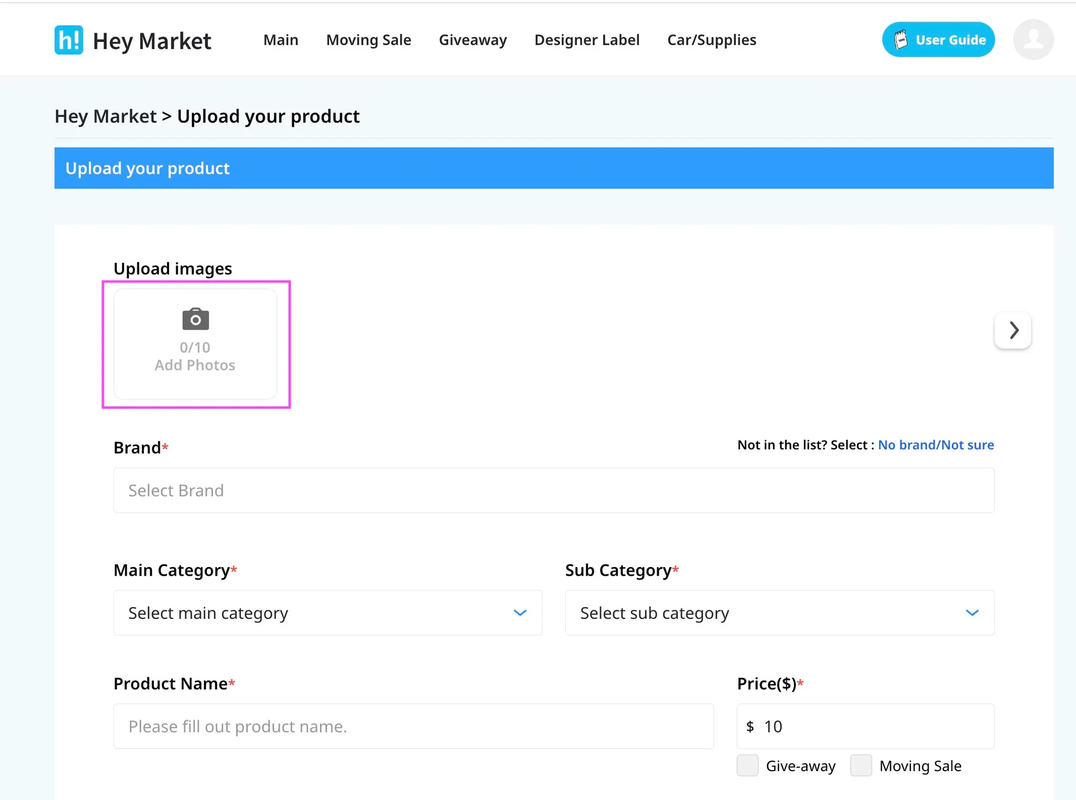Image resolution: width=1076 pixels, height=800 pixels.
Task: Open the user profile avatar icon
Action: tap(1033, 40)
